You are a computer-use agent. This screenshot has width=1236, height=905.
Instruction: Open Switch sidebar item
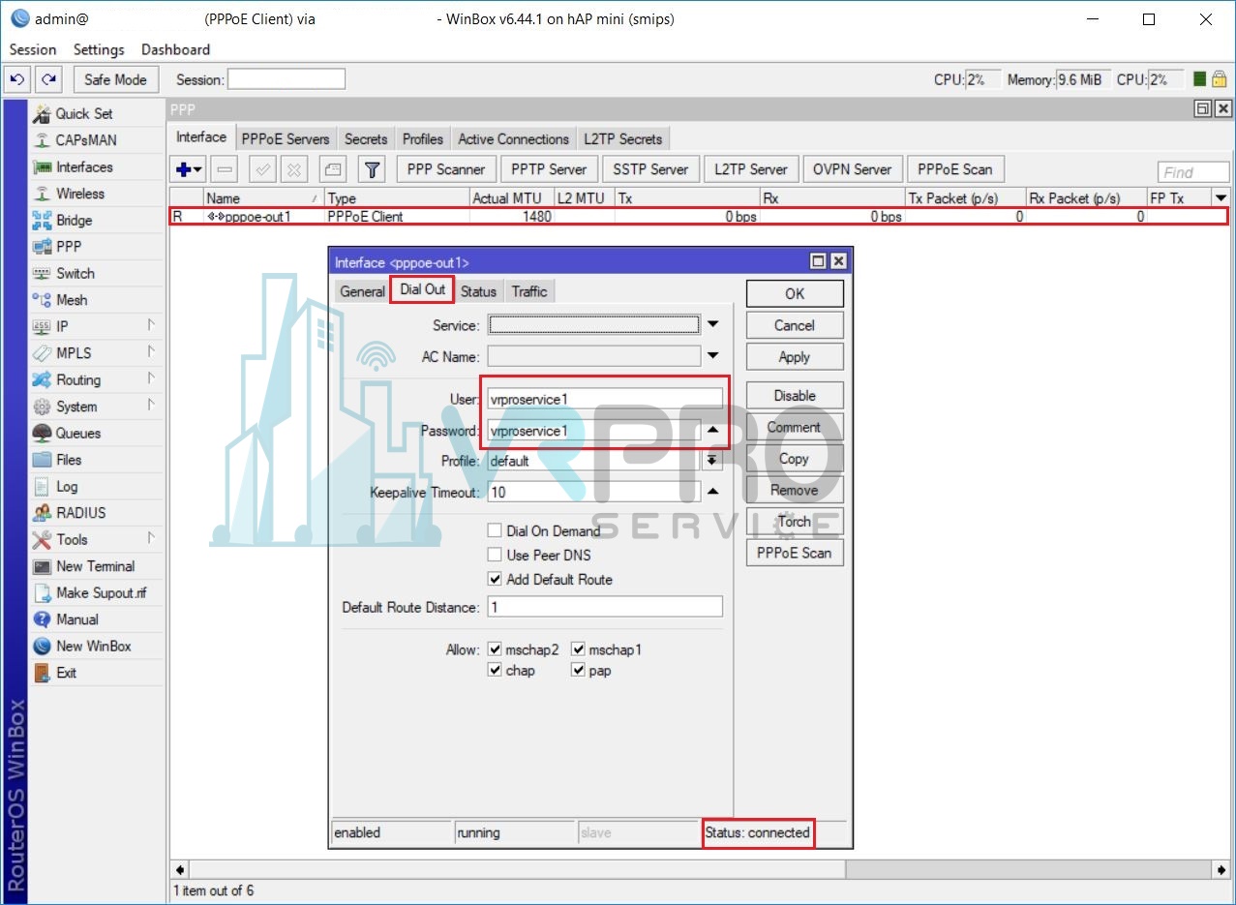pos(75,274)
